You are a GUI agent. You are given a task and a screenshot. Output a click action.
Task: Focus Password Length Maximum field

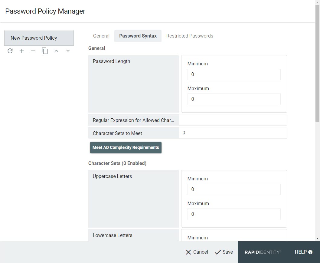coord(234,99)
